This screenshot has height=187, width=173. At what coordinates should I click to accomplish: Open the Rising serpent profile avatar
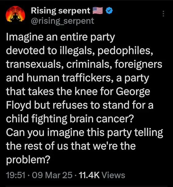(15, 14)
